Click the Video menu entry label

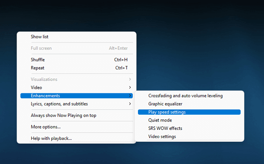[x=37, y=88]
